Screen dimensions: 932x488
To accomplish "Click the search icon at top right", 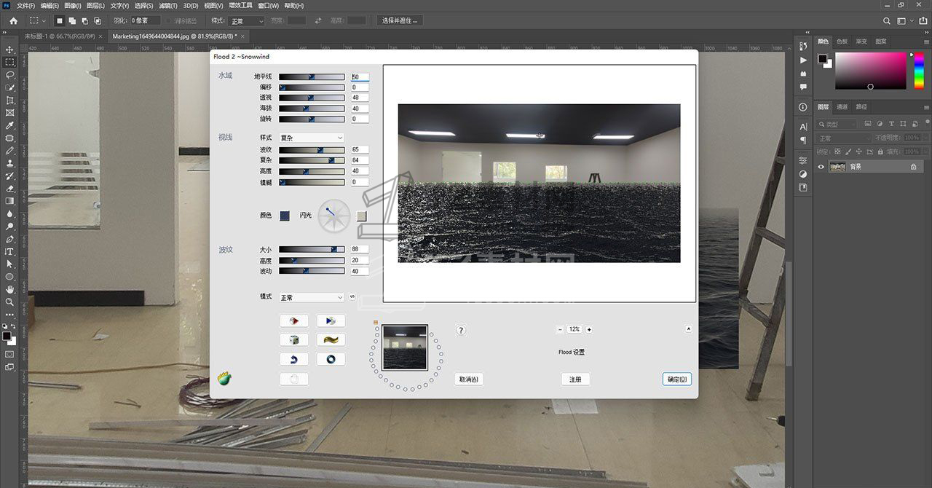I will pos(886,21).
